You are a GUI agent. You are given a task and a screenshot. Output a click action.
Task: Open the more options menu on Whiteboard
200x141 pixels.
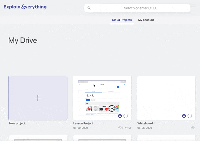click(190, 116)
